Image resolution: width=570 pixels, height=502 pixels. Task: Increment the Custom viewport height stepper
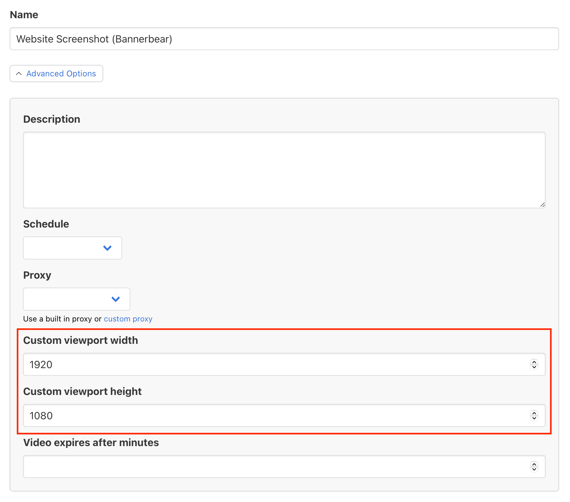pos(534,413)
